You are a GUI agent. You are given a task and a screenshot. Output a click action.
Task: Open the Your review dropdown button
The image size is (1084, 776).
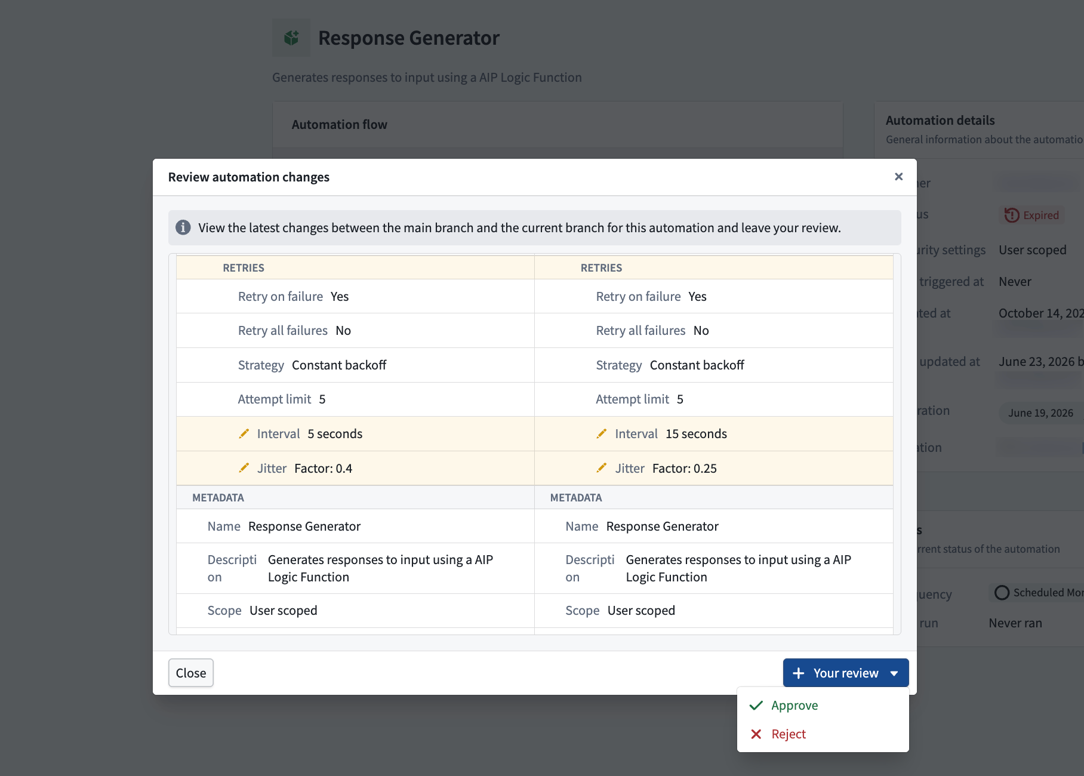point(846,673)
